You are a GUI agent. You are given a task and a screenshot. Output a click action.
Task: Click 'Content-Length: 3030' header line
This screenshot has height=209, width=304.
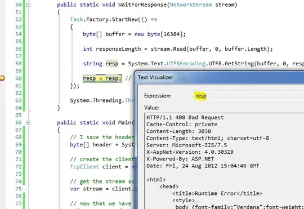click(178, 131)
